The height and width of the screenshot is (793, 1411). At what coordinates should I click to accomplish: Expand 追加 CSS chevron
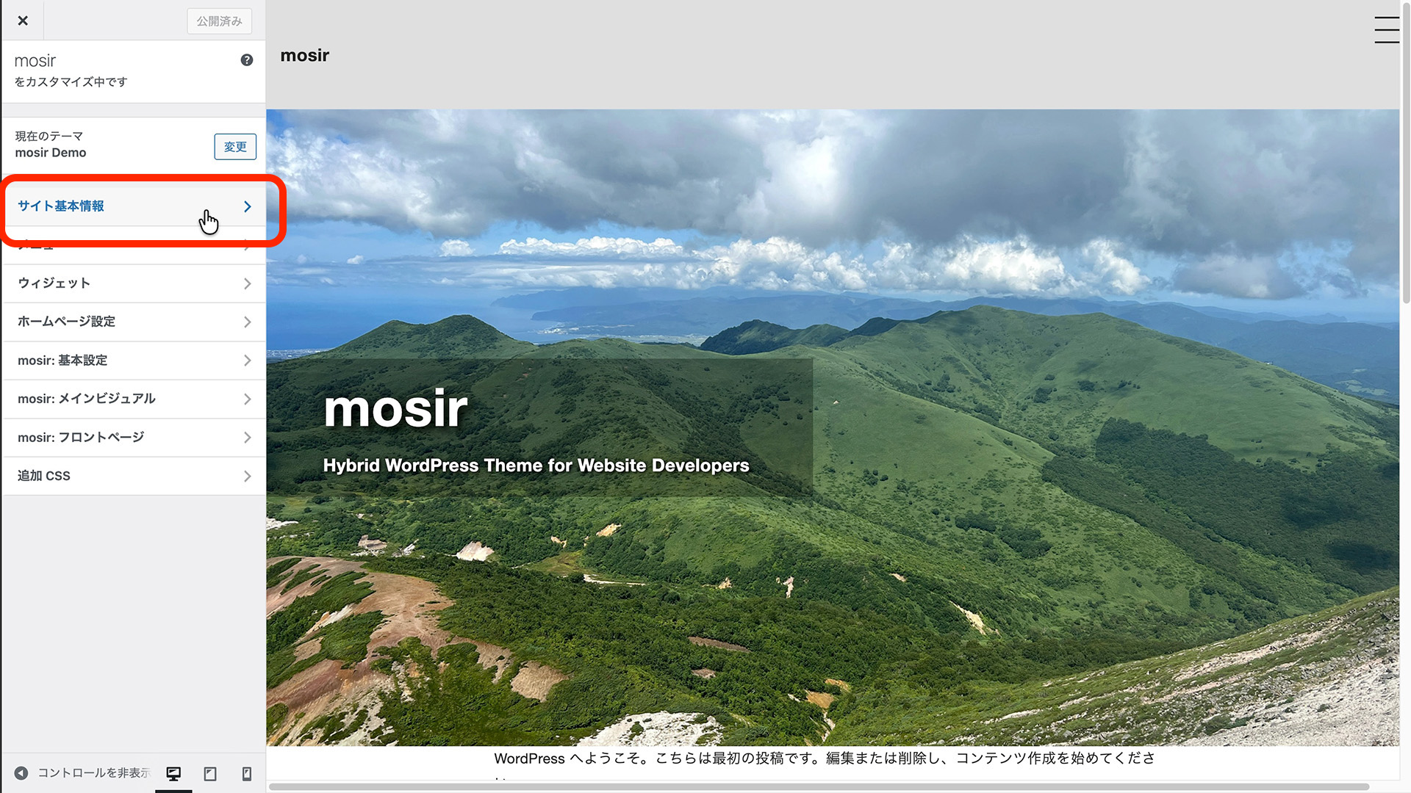(x=247, y=476)
